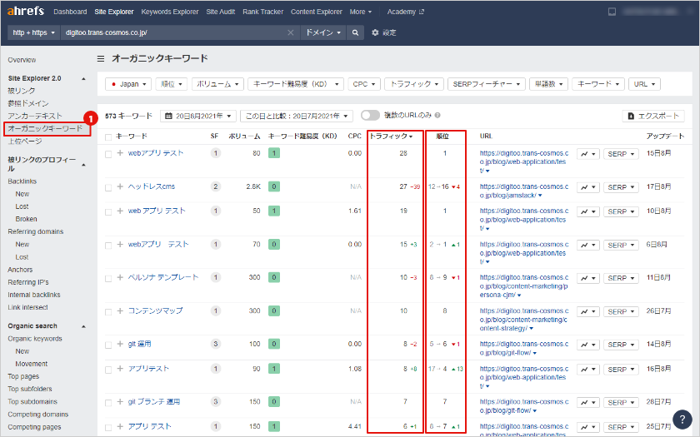Viewport: 700px width, 437px height.
Task: Check the git ブランチ 運用 row checkbox
Action: tap(108, 403)
